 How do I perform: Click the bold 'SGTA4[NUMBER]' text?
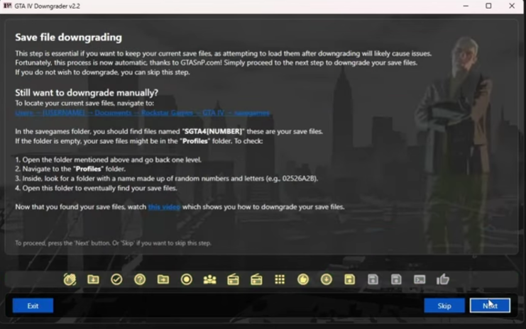pos(213,131)
